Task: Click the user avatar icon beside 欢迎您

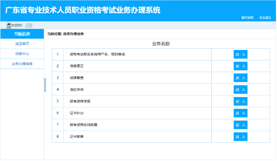Action: click(9, 25)
